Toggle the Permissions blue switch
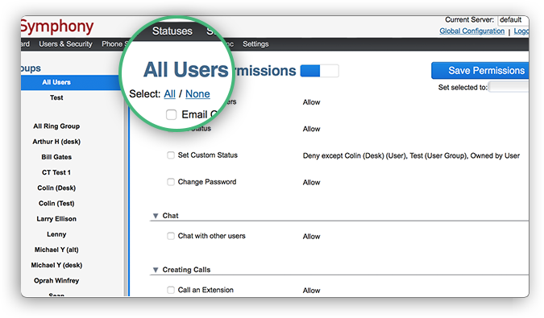This screenshot has width=544, height=318. 319,71
